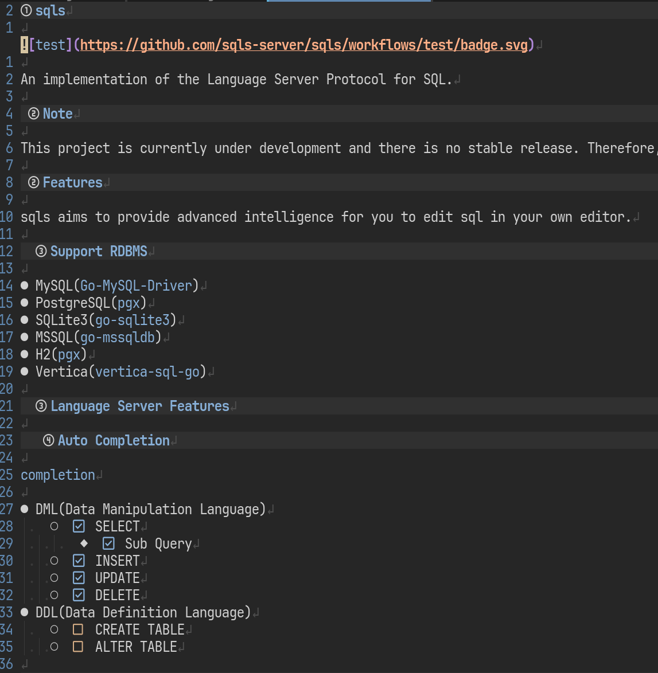Click the level-1 heading icon beside sqls

coord(26,10)
